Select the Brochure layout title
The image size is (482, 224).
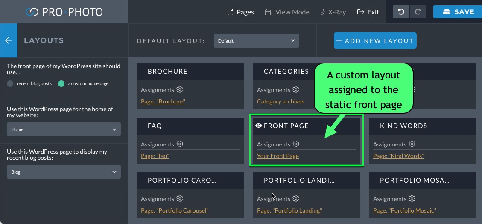[167, 72]
